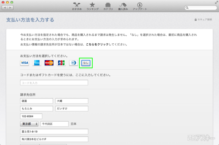This screenshot has width=219, height=145.
Task: Click the セキュア接続 lock icon
Action: (x=196, y=20)
